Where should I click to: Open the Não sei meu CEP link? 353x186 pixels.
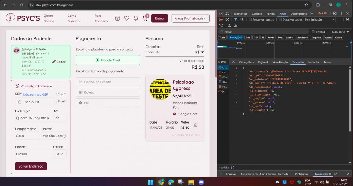(35, 94)
